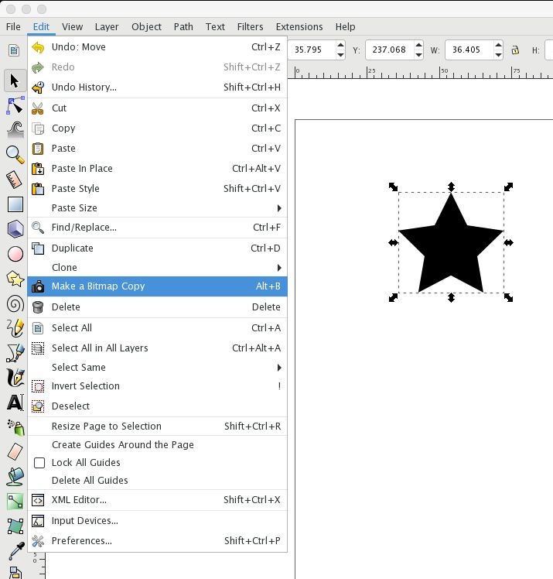Choose Undo: Move from Edit menu
The height and width of the screenshot is (579, 553).
tap(158, 47)
